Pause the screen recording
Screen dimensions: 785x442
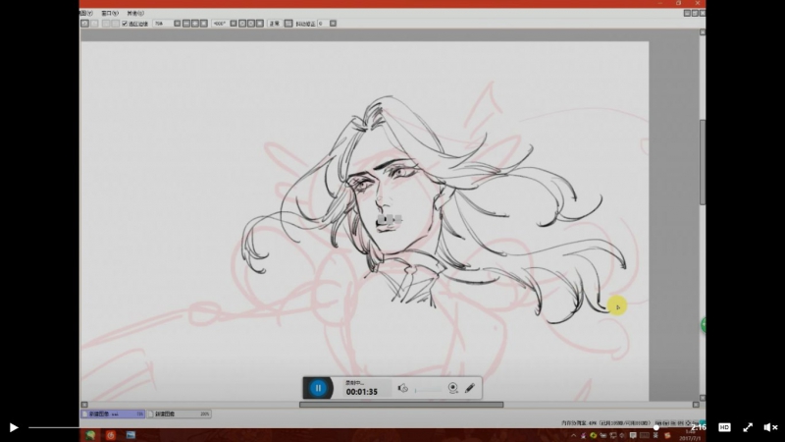(x=318, y=388)
